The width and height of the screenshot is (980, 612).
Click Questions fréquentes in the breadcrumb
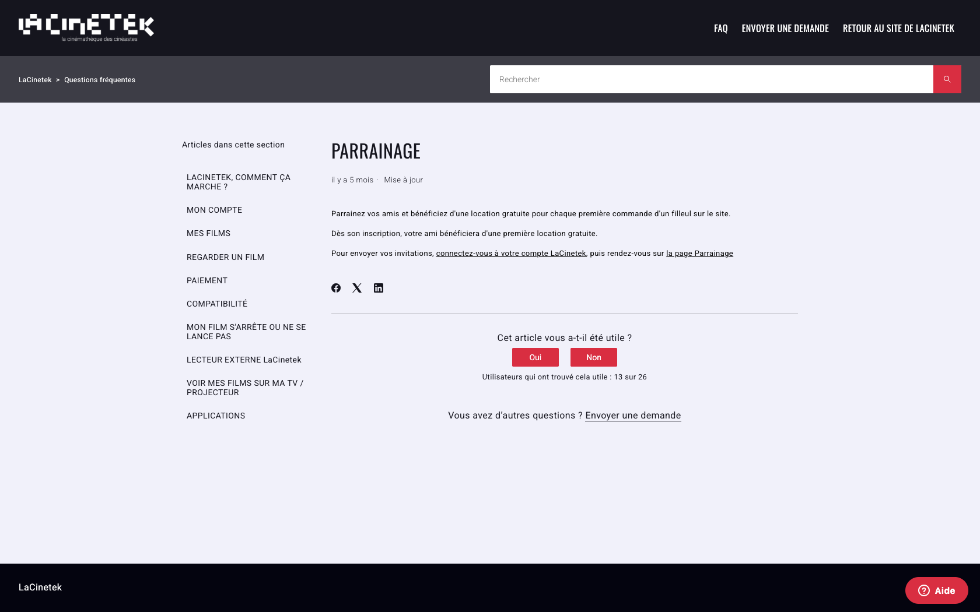[x=99, y=80]
